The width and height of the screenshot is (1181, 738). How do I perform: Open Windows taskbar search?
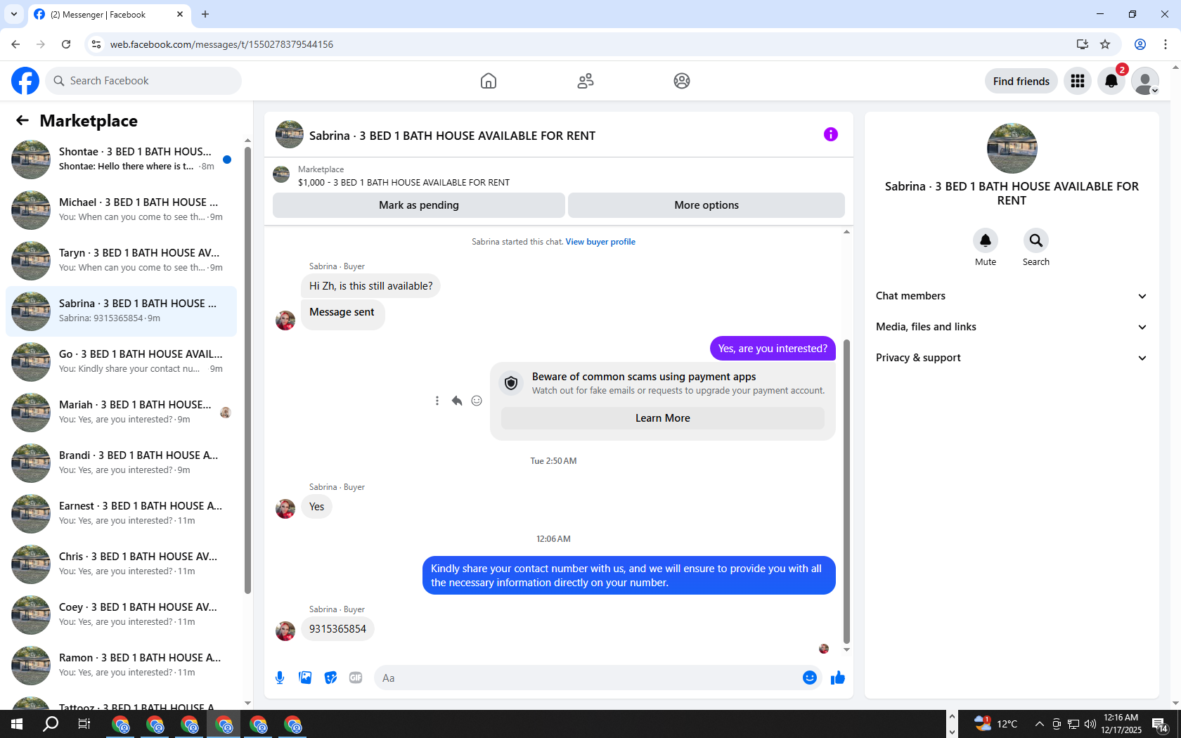click(x=51, y=724)
